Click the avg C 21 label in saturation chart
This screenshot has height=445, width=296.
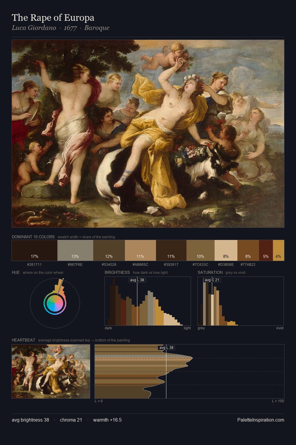point(212,280)
